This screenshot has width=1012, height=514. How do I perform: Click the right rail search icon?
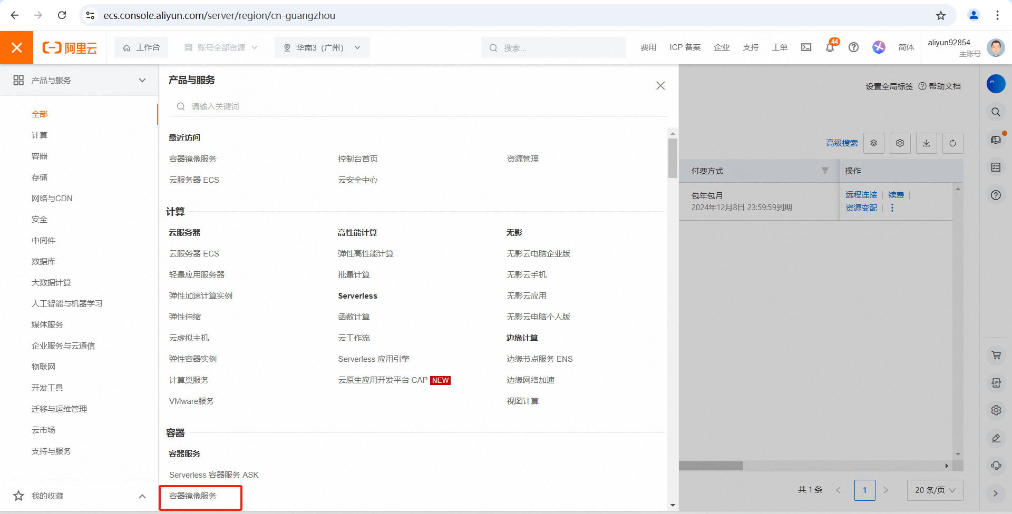click(x=996, y=112)
